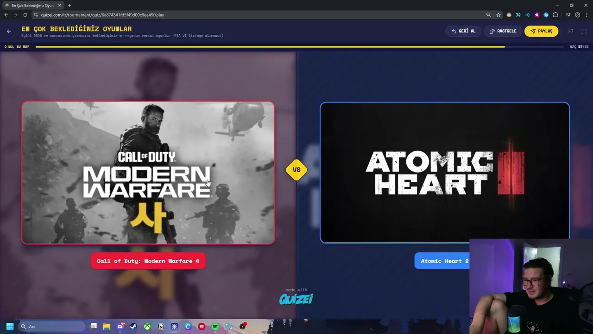Open the Shazam extension
The width and height of the screenshot is (593, 334).
546,15
